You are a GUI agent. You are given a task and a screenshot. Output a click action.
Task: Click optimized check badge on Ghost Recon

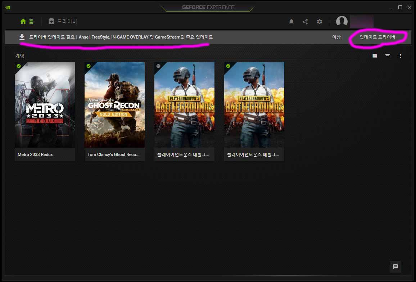coord(89,66)
